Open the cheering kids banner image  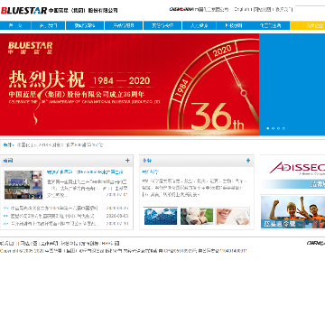click(x=292, y=212)
